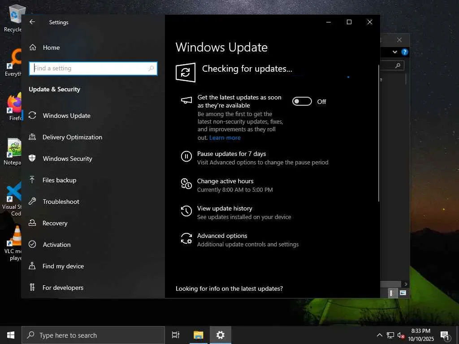Switch to details view in background window
Screen dimensions: 459x344
[392, 293]
